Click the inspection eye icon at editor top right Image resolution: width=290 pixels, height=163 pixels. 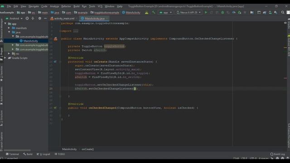click(x=285, y=23)
